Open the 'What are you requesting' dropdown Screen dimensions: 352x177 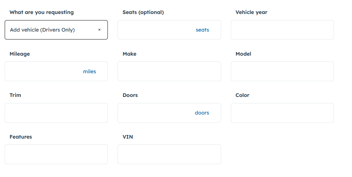(50, 30)
